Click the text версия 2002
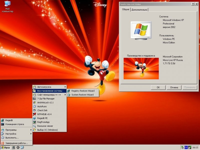 (169, 27)
